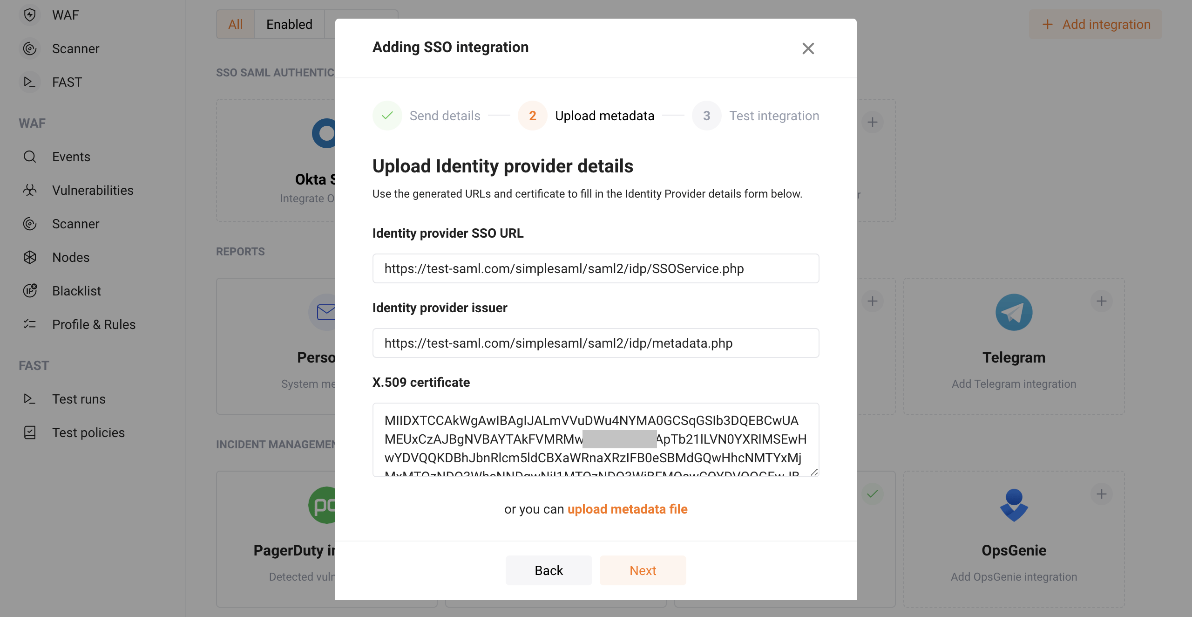This screenshot has width=1192, height=617.
Task: Click the WAF shield icon at top
Action: tap(30, 14)
